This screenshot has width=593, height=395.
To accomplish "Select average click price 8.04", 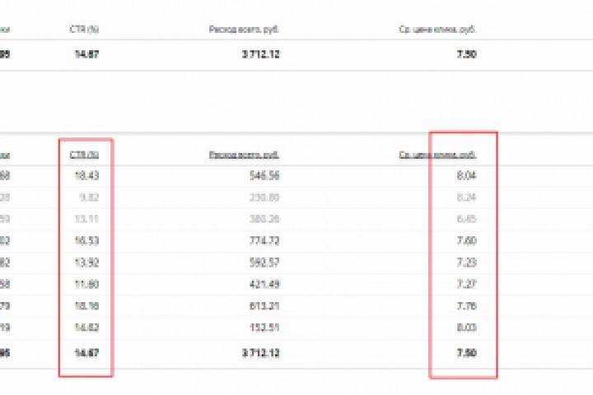I will [x=465, y=175].
